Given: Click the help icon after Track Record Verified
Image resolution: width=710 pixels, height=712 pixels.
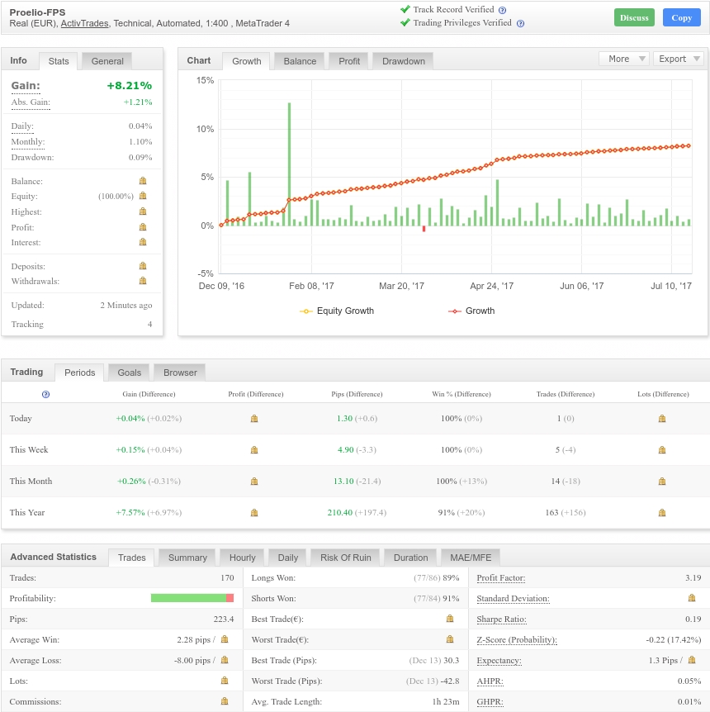Looking at the screenshot, I should (x=502, y=10).
